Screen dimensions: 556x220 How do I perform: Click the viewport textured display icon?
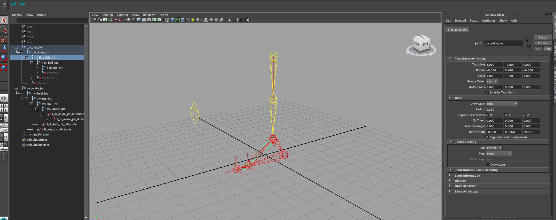[x=188, y=20]
